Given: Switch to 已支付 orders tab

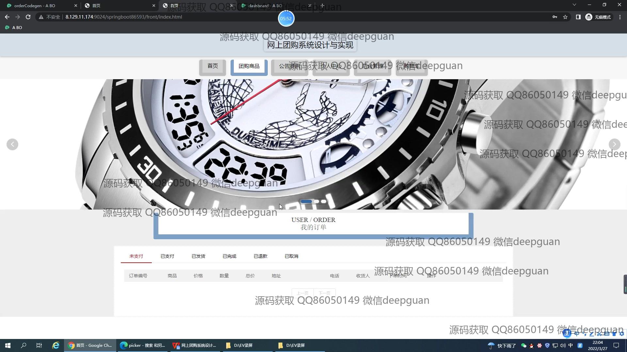Looking at the screenshot, I should pyautogui.click(x=167, y=256).
